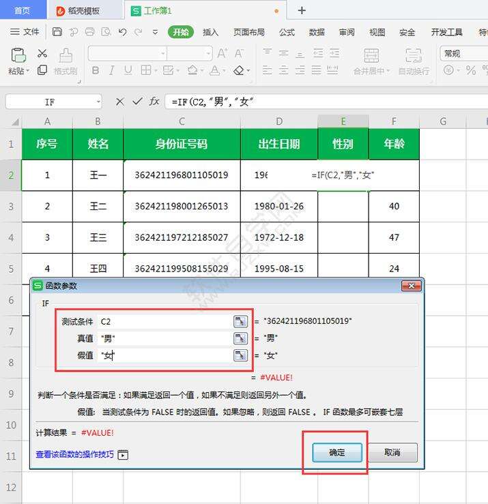Screen dimensions: 488x504
Task: Click the Paste icon
Action: tap(18, 55)
